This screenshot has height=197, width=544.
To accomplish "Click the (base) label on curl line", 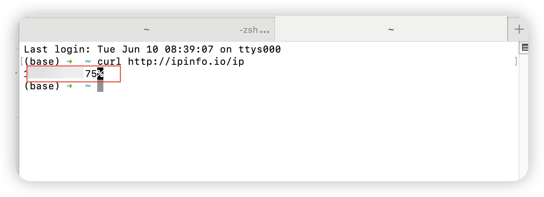I will (x=42, y=62).
